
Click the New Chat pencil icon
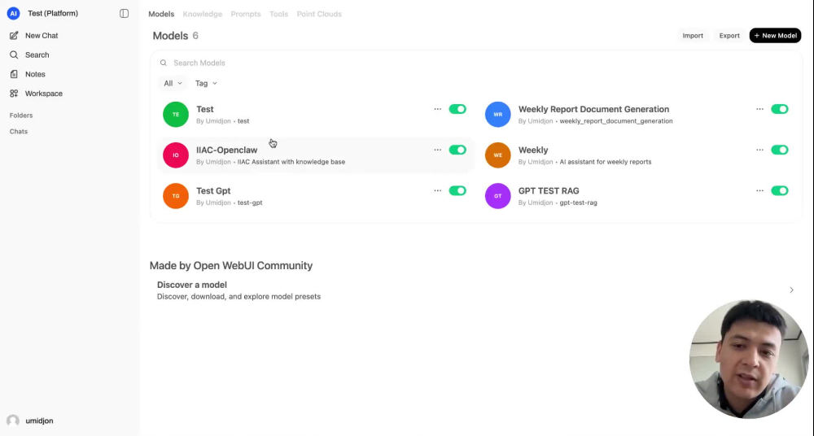(x=14, y=35)
